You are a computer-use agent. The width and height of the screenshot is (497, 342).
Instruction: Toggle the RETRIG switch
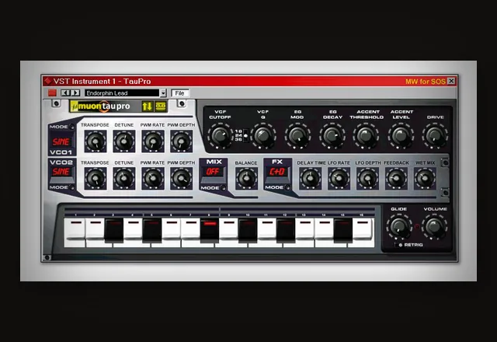pyautogui.click(x=398, y=245)
